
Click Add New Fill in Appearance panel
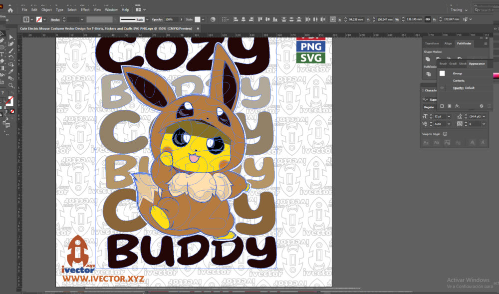point(450,106)
